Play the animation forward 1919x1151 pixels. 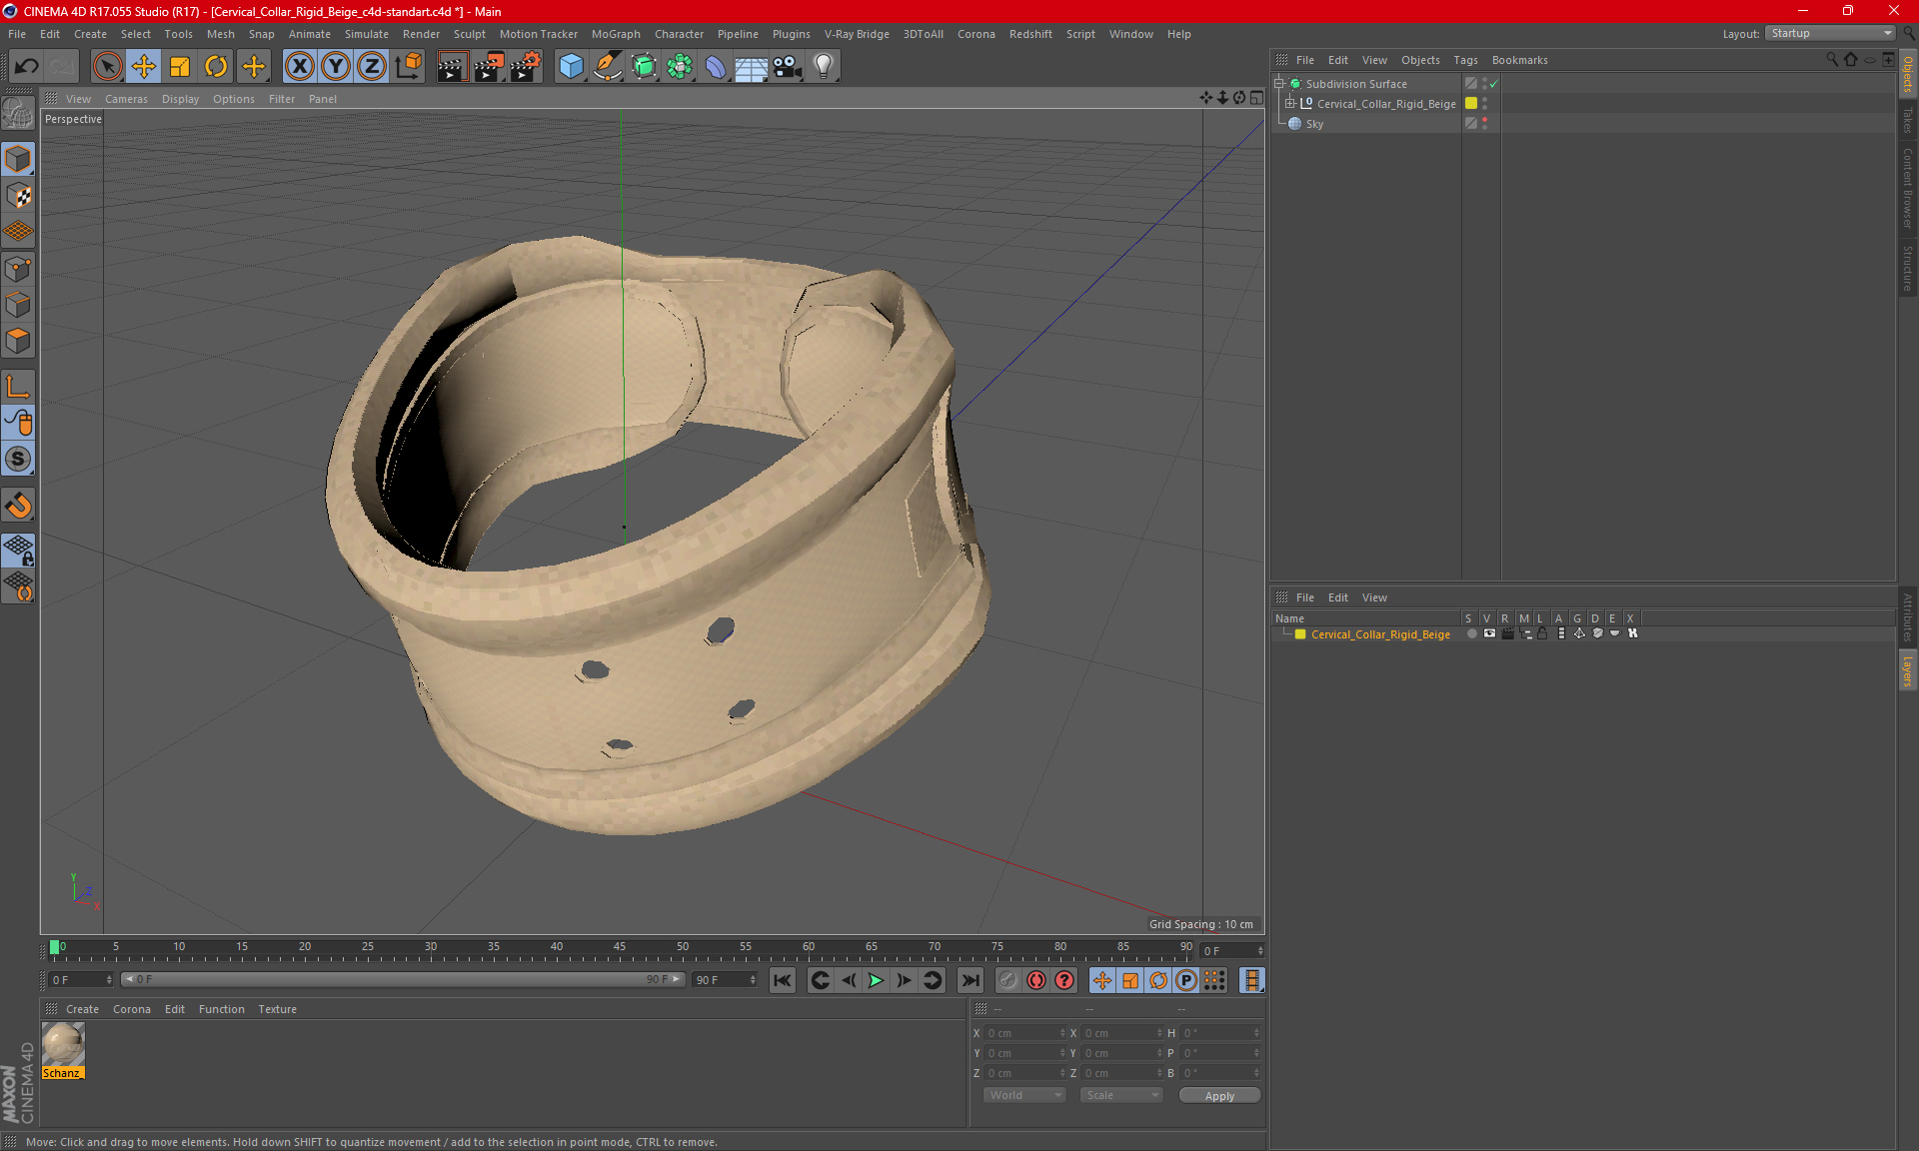[876, 980]
